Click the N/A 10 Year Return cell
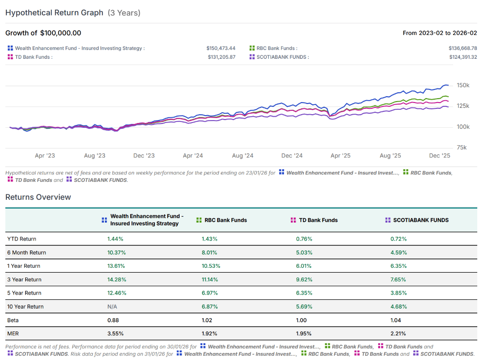The image size is (486, 364). 112,307
